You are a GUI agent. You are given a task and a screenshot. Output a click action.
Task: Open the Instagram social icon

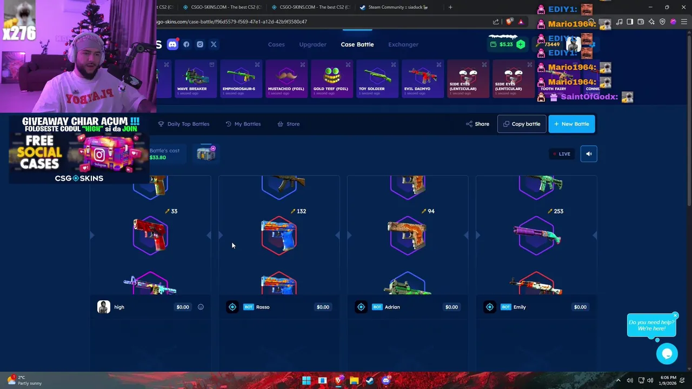pyautogui.click(x=200, y=44)
